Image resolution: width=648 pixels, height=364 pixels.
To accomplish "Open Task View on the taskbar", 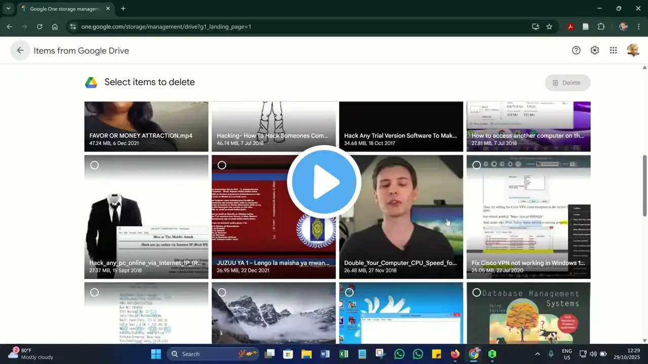I will [x=269, y=354].
